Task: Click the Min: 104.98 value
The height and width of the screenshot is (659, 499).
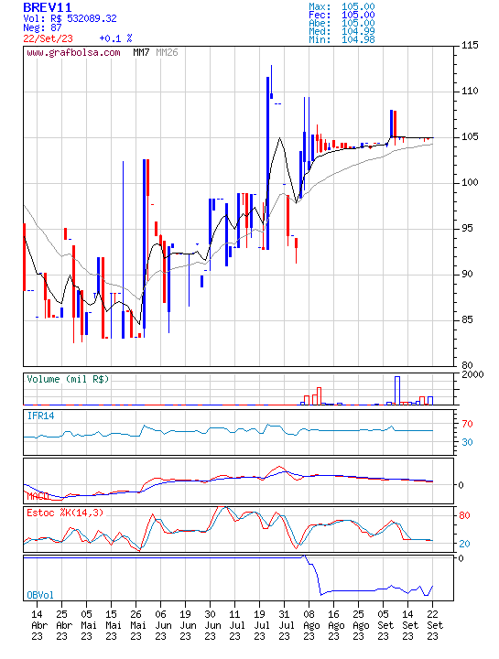Action: 342,39
